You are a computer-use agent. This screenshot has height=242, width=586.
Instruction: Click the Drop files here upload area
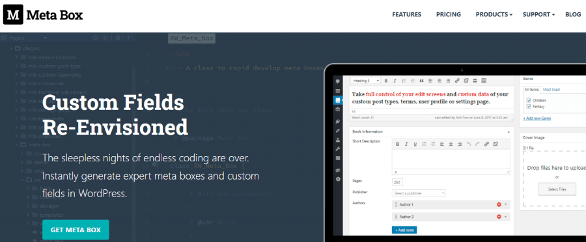pyautogui.click(x=555, y=178)
